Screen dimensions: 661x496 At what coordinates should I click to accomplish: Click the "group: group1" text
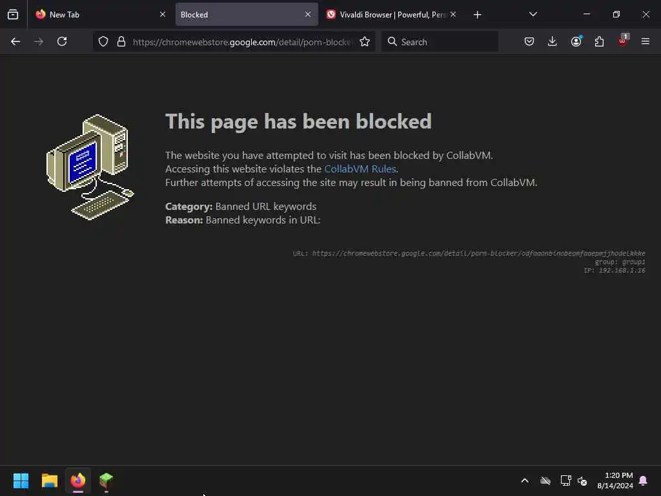click(x=620, y=262)
